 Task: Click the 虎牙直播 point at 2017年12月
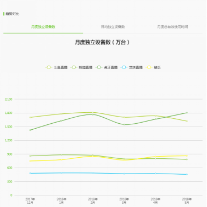30,130
